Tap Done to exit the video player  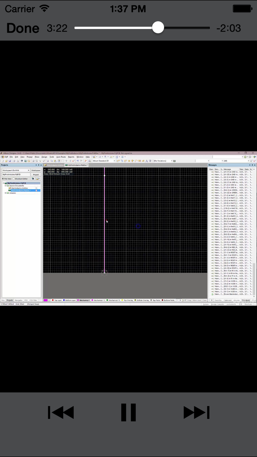23,28
